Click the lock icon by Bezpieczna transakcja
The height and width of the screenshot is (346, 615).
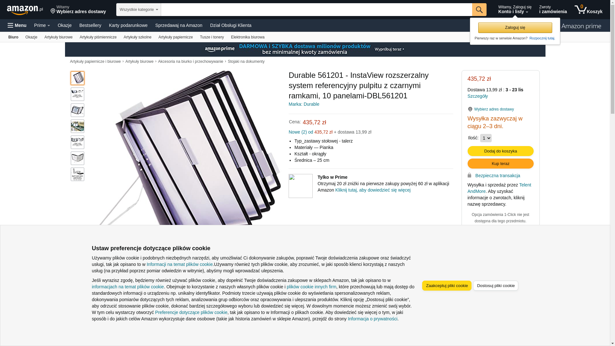point(469,175)
